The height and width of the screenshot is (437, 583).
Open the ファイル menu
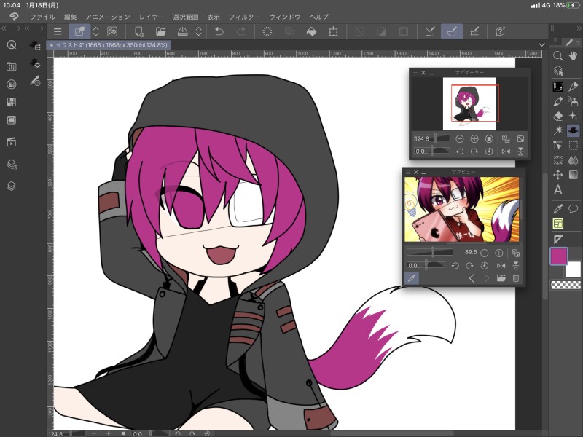pos(42,17)
